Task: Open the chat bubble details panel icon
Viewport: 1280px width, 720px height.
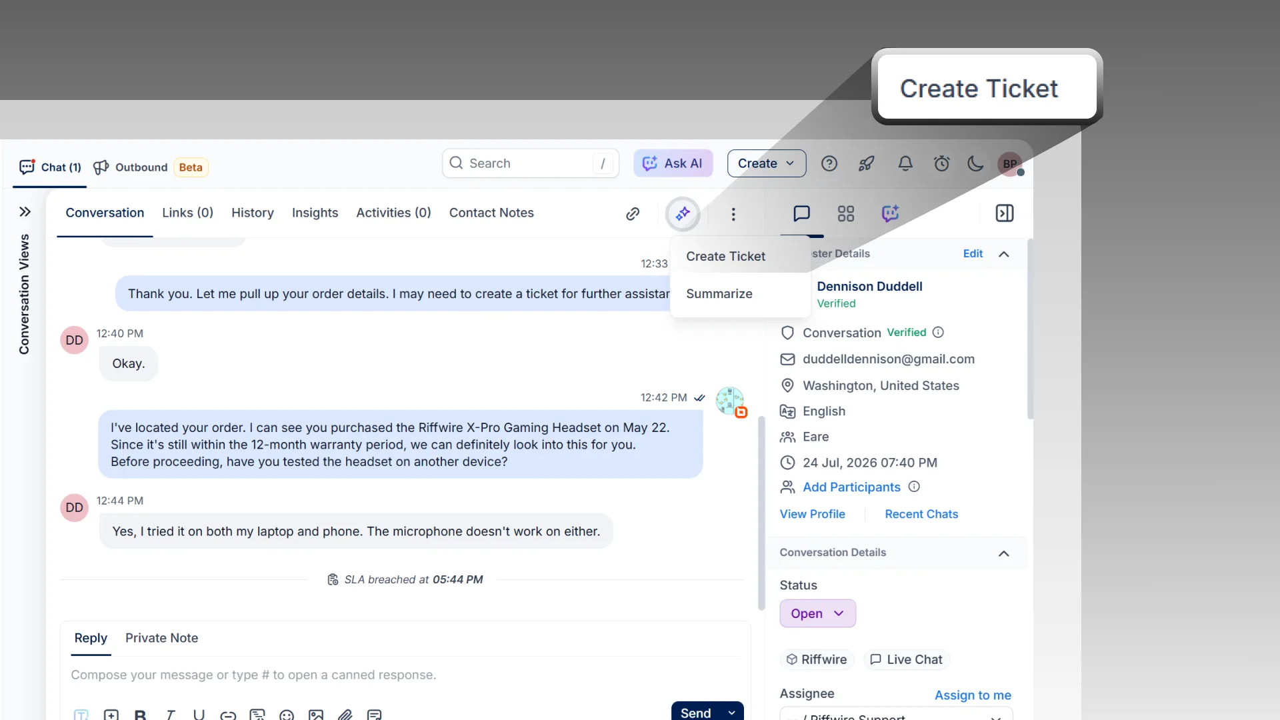Action: [x=801, y=213]
